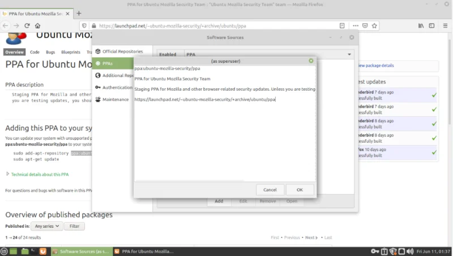This screenshot has width=453, height=256.
Task: Open the volume tray icon
Action: pyautogui.click(x=410, y=251)
